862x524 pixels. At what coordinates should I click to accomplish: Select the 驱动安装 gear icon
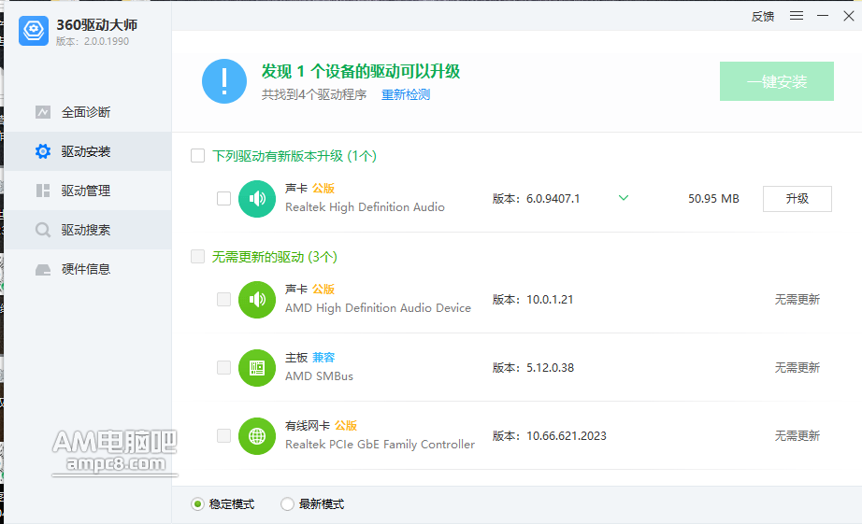[x=43, y=151]
